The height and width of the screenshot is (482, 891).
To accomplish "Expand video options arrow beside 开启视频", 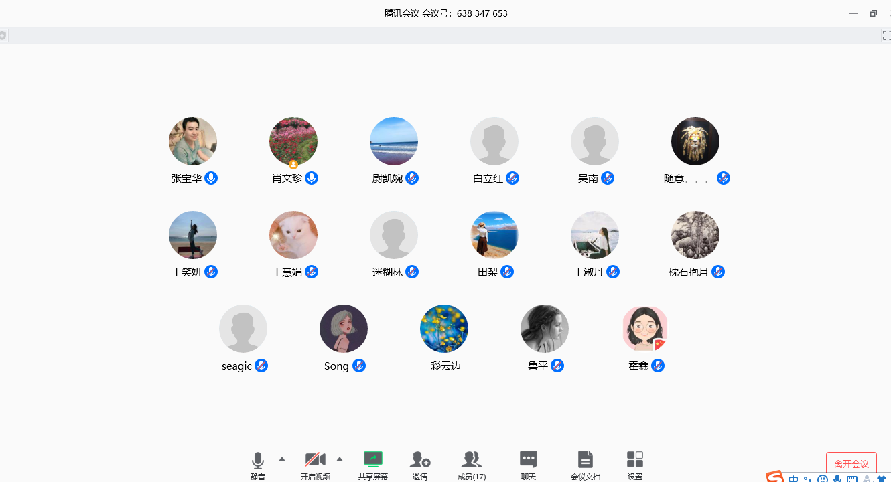I will pos(340,459).
